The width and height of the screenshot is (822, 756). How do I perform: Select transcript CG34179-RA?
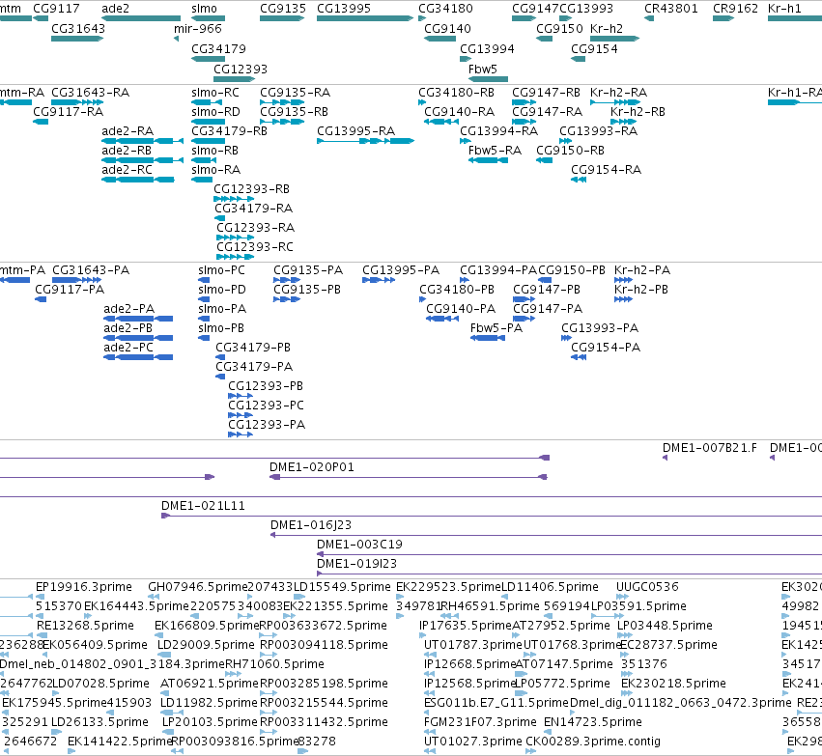(219, 218)
